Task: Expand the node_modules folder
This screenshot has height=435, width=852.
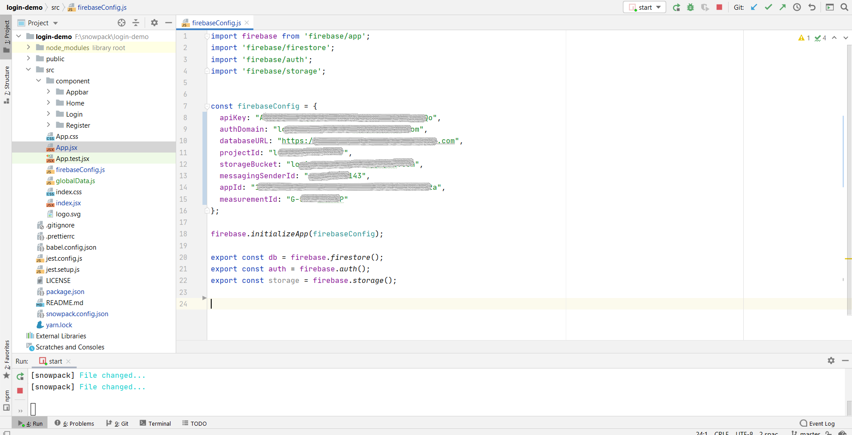Action: point(28,47)
